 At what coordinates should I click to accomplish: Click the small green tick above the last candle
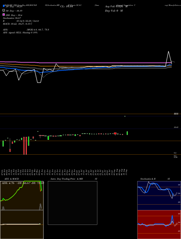coord(125,116)
